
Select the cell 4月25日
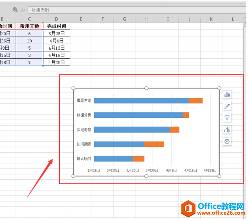point(57,62)
